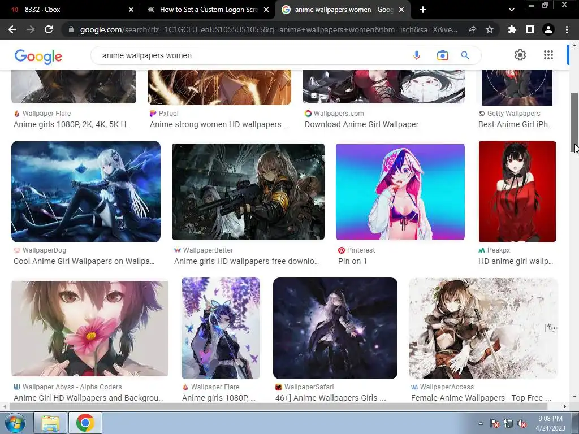Close the 8332 Cbox tab
579x434 pixels.
(x=131, y=10)
